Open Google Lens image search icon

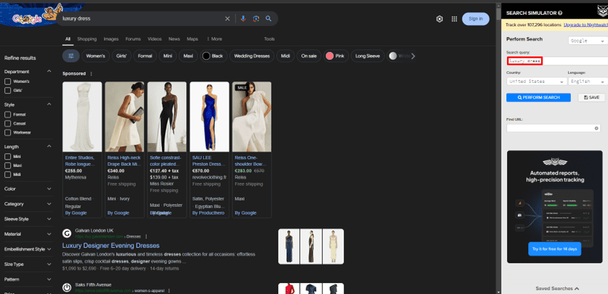[255, 19]
